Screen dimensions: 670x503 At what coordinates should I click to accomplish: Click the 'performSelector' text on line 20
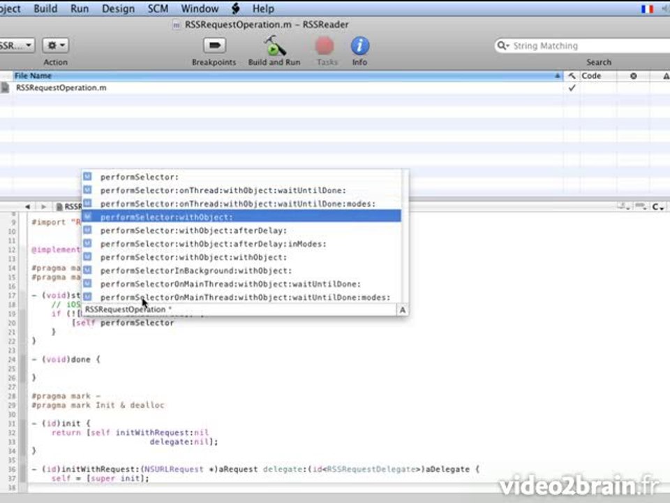pyautogui.click(x=137, y=323)
